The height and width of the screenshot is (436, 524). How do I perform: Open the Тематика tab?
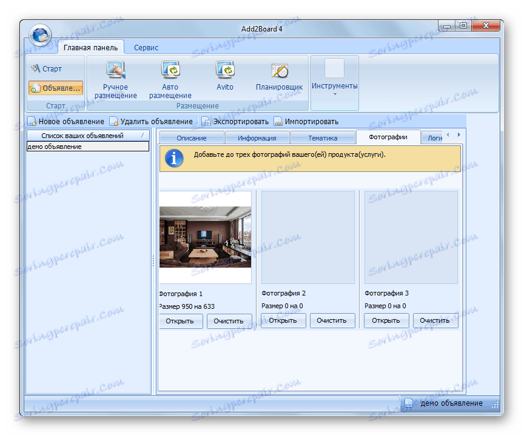(323, 138)
